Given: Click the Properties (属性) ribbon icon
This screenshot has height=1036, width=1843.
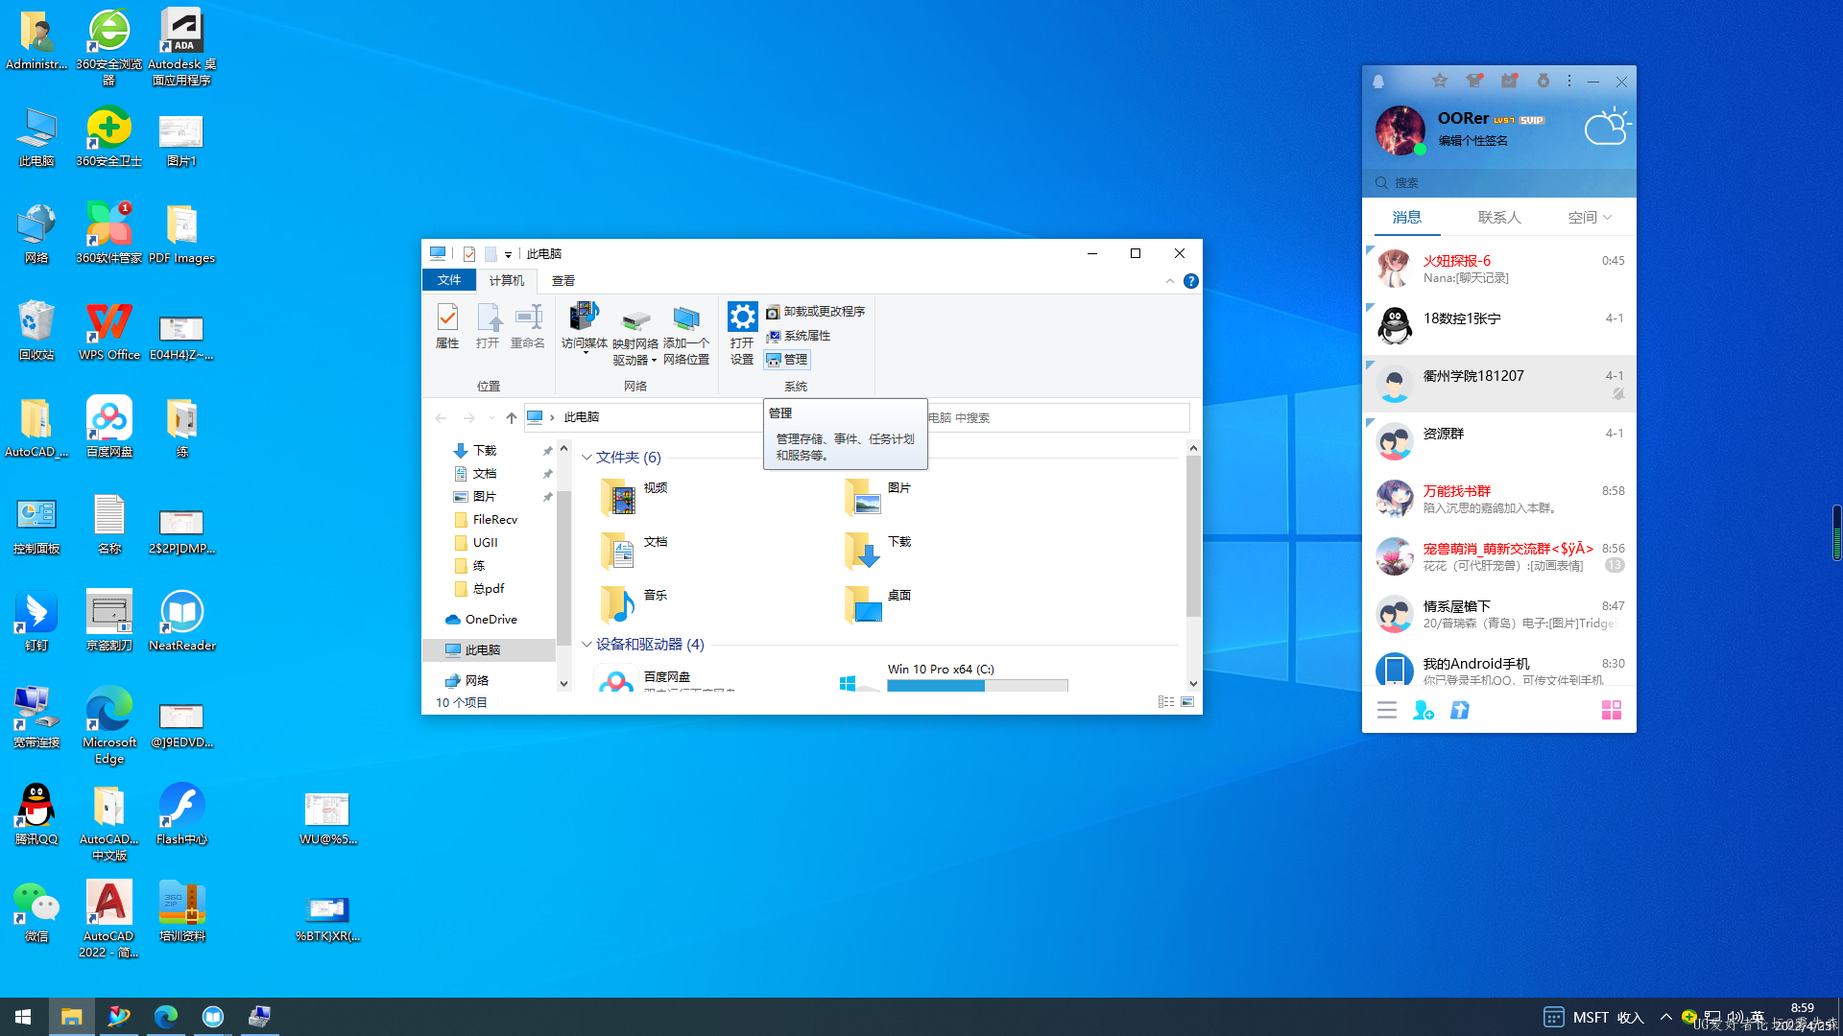Looking at the screenshot, I should pyautogui.click(x=447, y=326).
